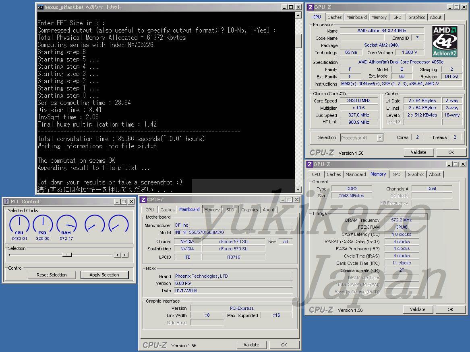Click OK in the Mainboard window
470x352 pixels.
click(x=284, y=345)
